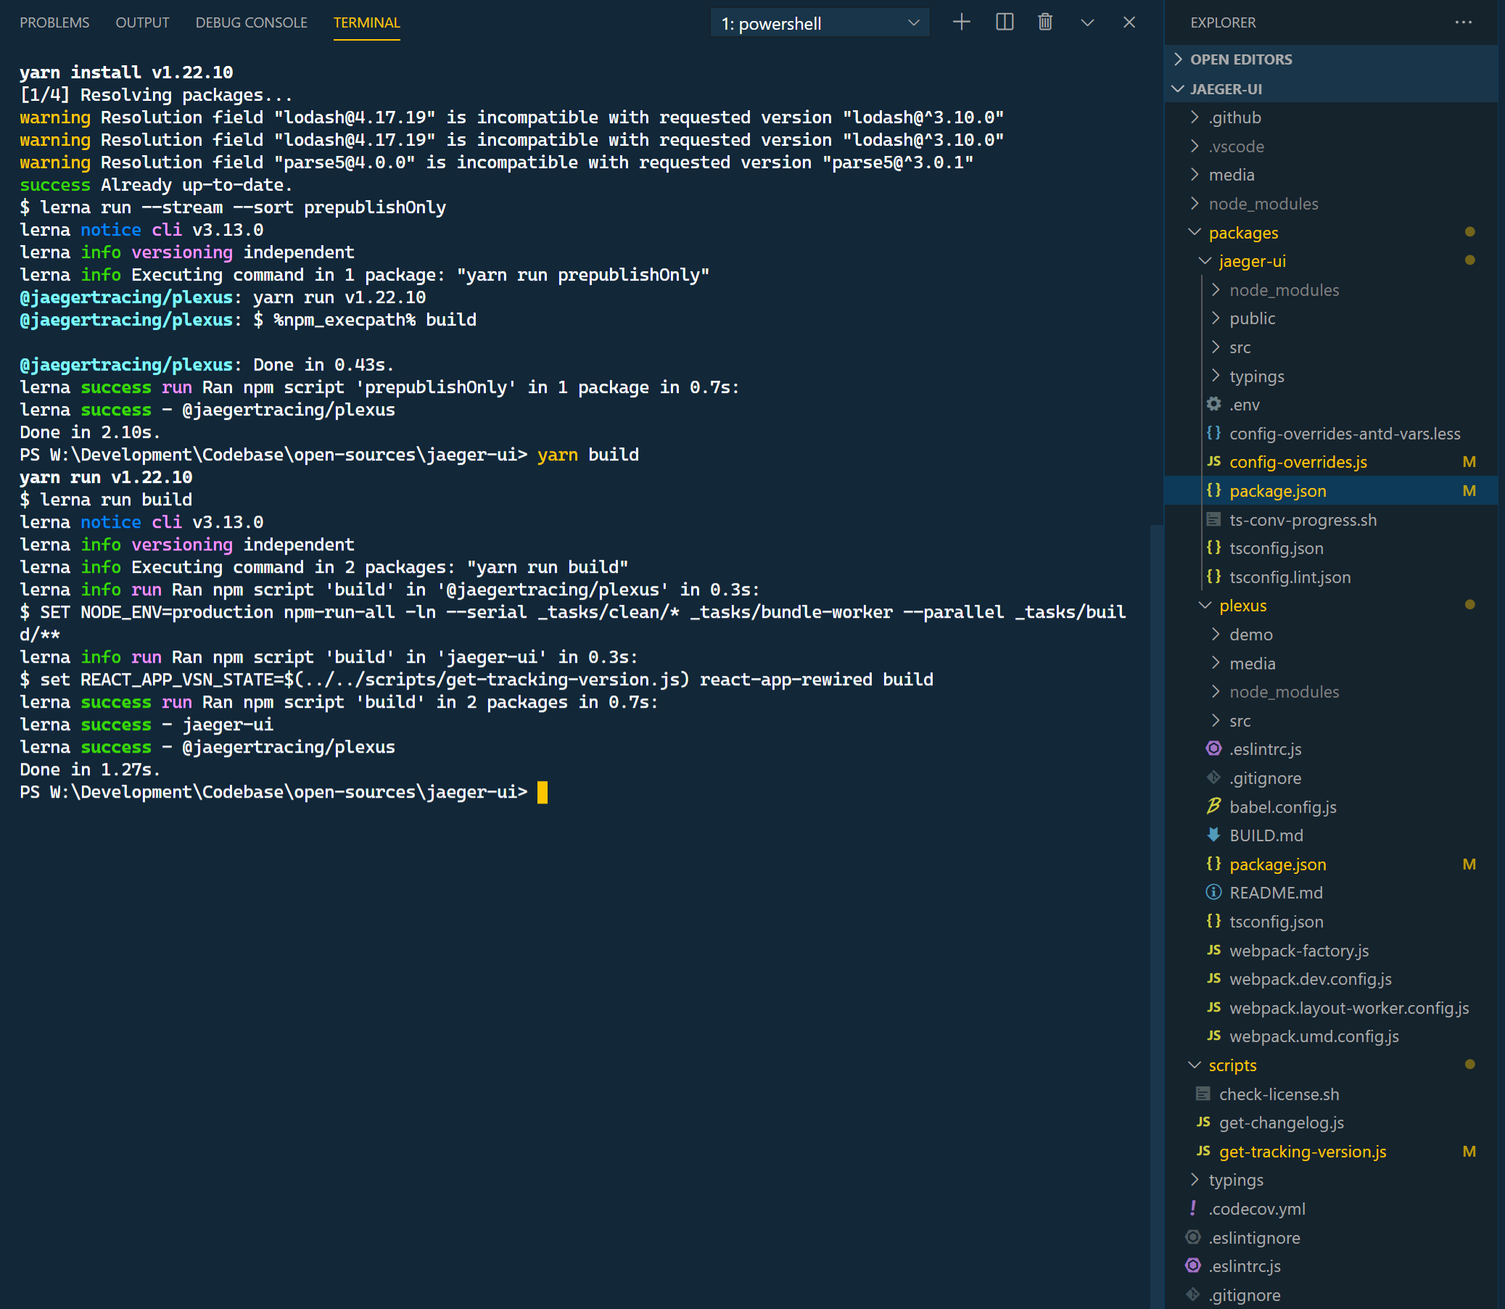Create a new terminal with the plus icon

pos(962,22)
